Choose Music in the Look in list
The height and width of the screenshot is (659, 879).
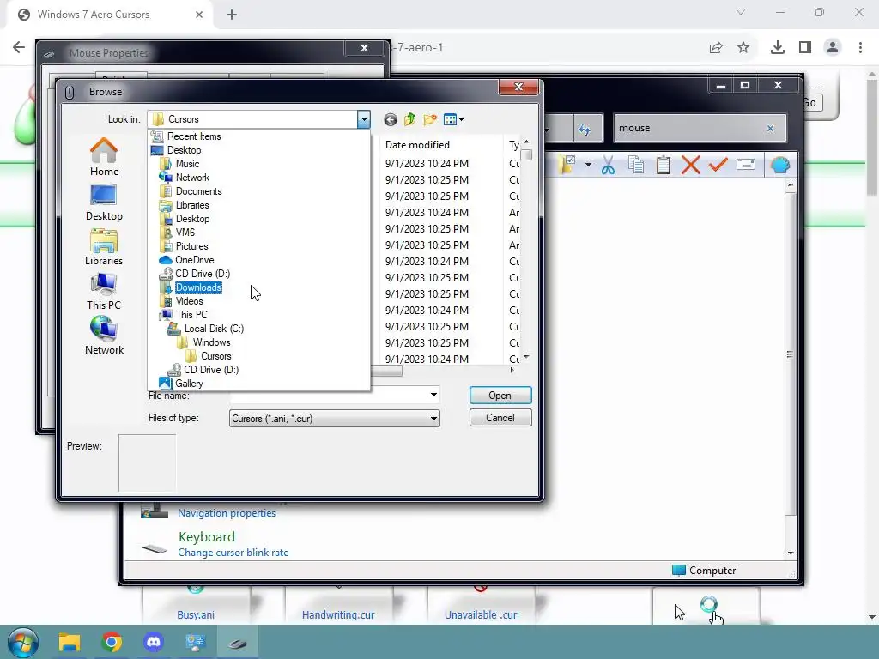pyautogui.click(x=187, y=164)
